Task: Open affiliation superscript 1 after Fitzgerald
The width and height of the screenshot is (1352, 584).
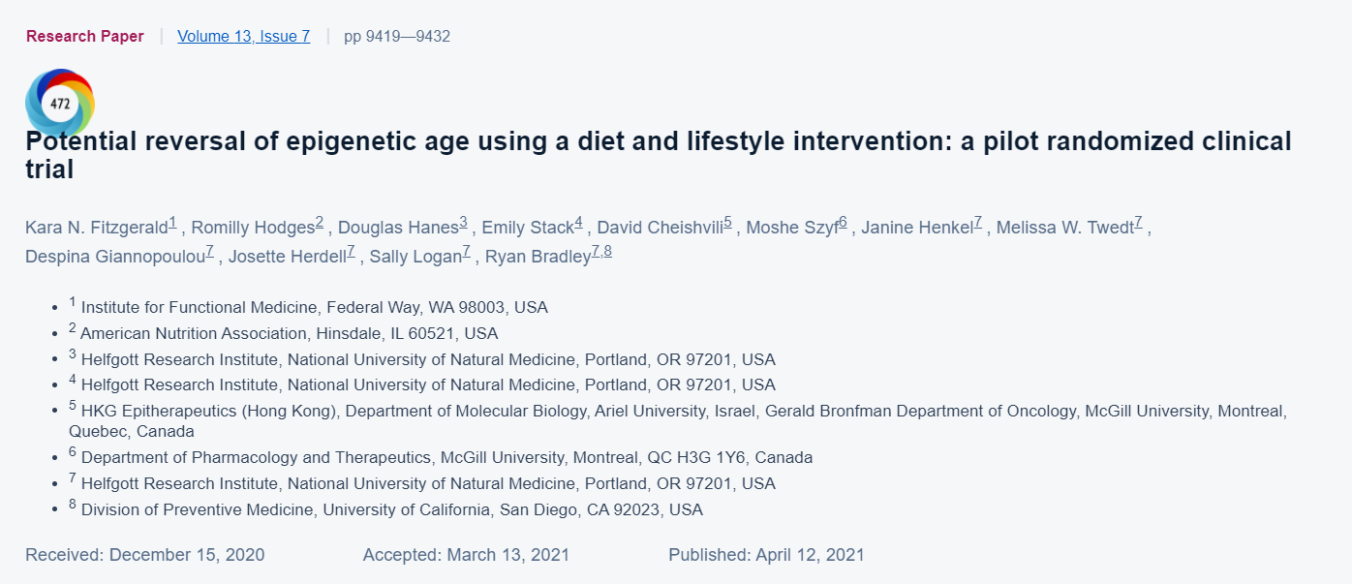Action: pyautogui.click(x=173, y=225)
